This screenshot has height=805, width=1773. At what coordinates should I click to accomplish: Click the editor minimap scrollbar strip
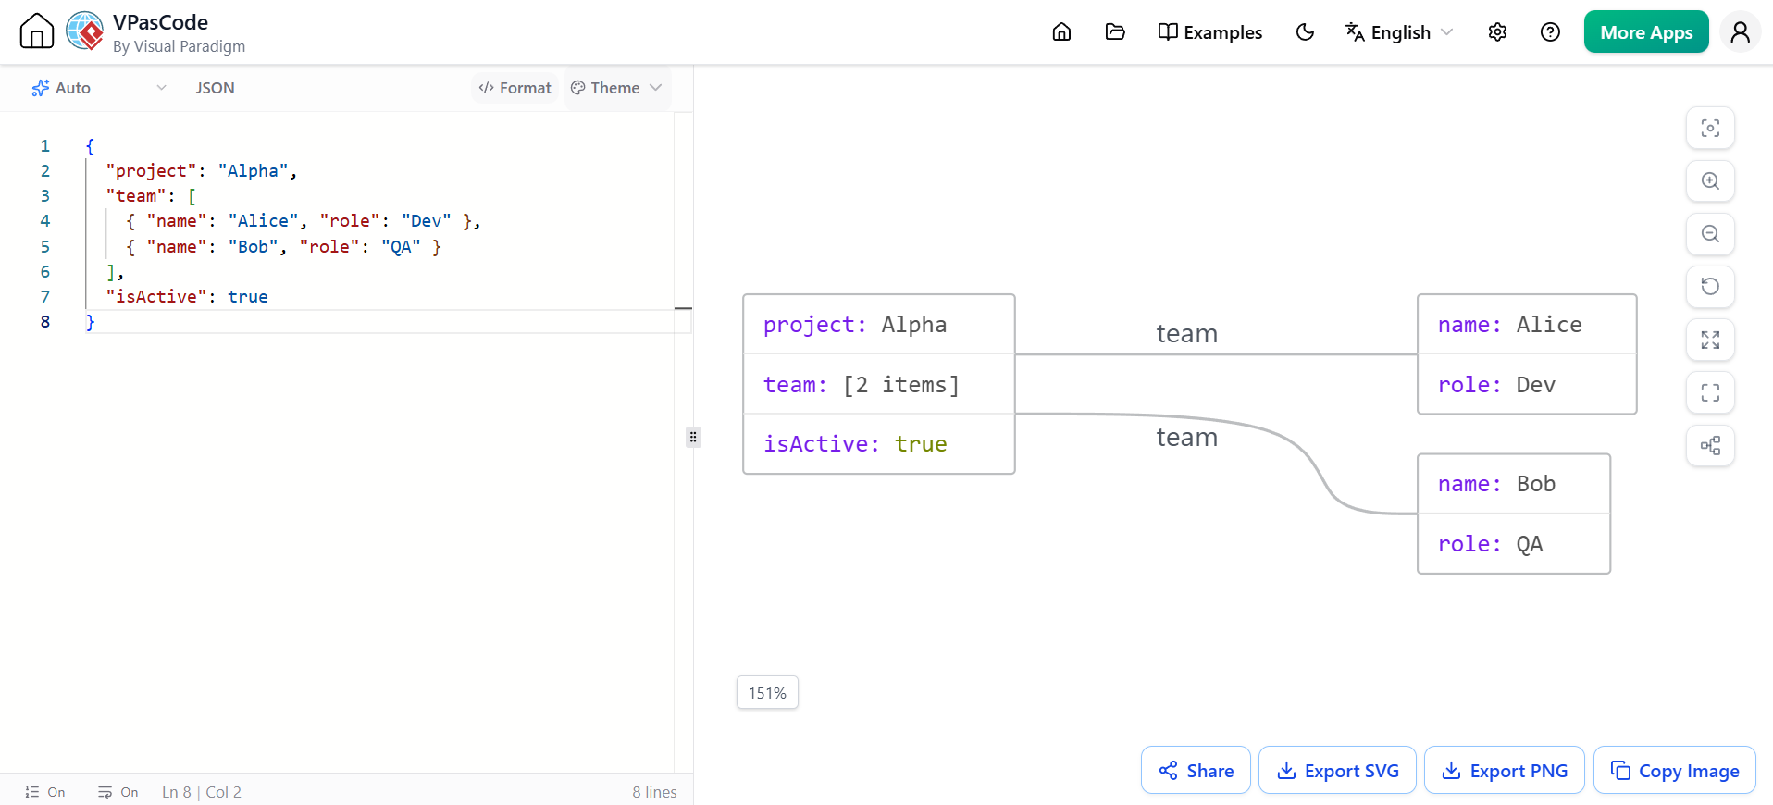tap(683, 442)
